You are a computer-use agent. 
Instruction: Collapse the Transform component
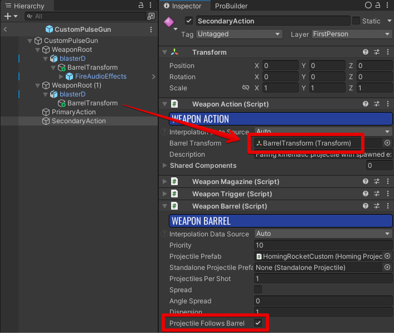164,52
